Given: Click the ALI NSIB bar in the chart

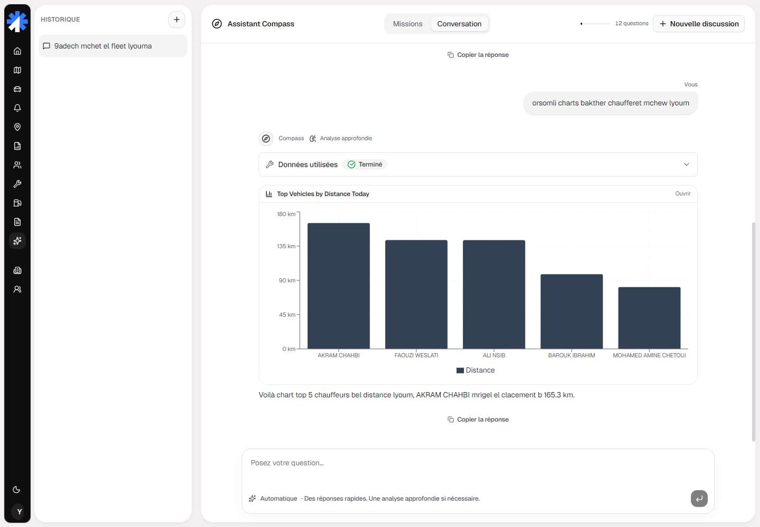Looking at the screenshot, I should [x=494, y=295].
